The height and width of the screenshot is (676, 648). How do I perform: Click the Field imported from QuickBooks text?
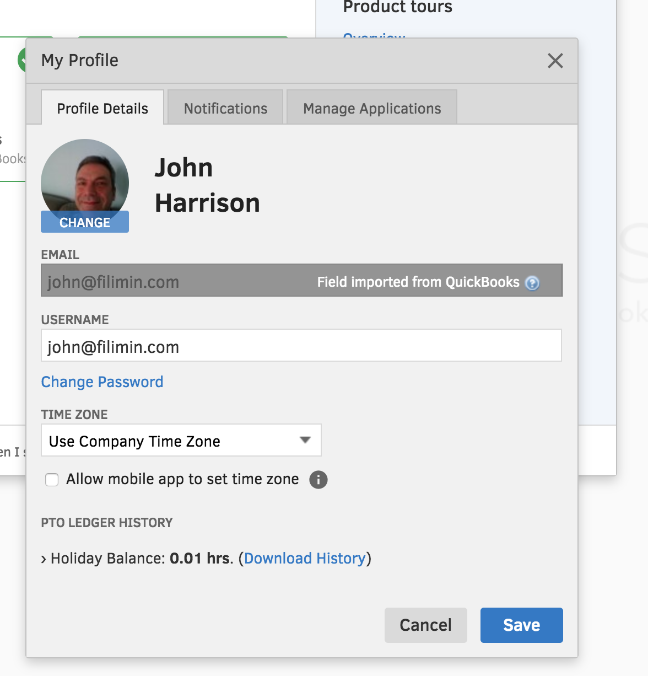[x=418, y=282]
